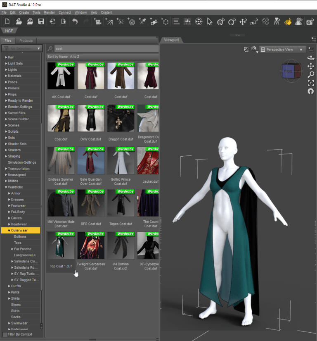317x341 pixels.
Task: Select the Tops category
Action: click(18, 243)
